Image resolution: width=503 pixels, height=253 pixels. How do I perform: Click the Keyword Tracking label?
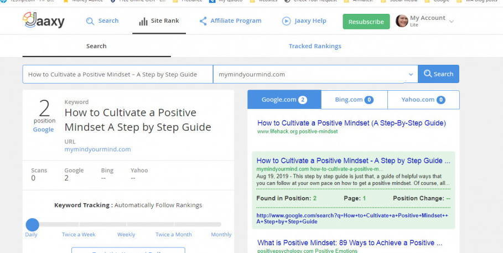(84, 205)
